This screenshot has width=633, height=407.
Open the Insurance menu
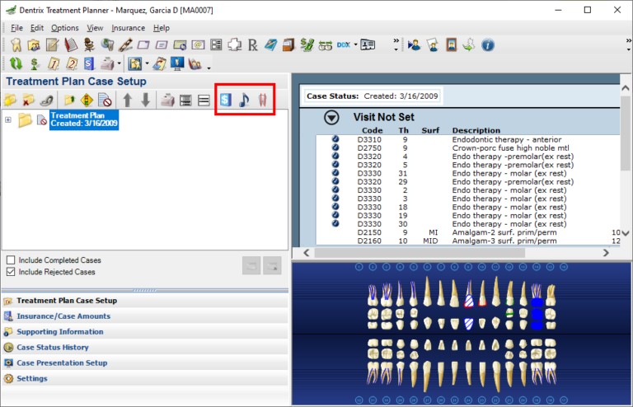pyautogui.click(x=129, y=28)
